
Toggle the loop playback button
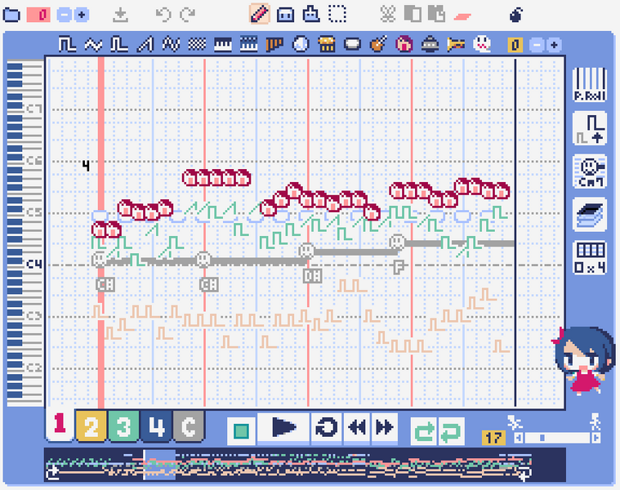click(x=327, y=428)
